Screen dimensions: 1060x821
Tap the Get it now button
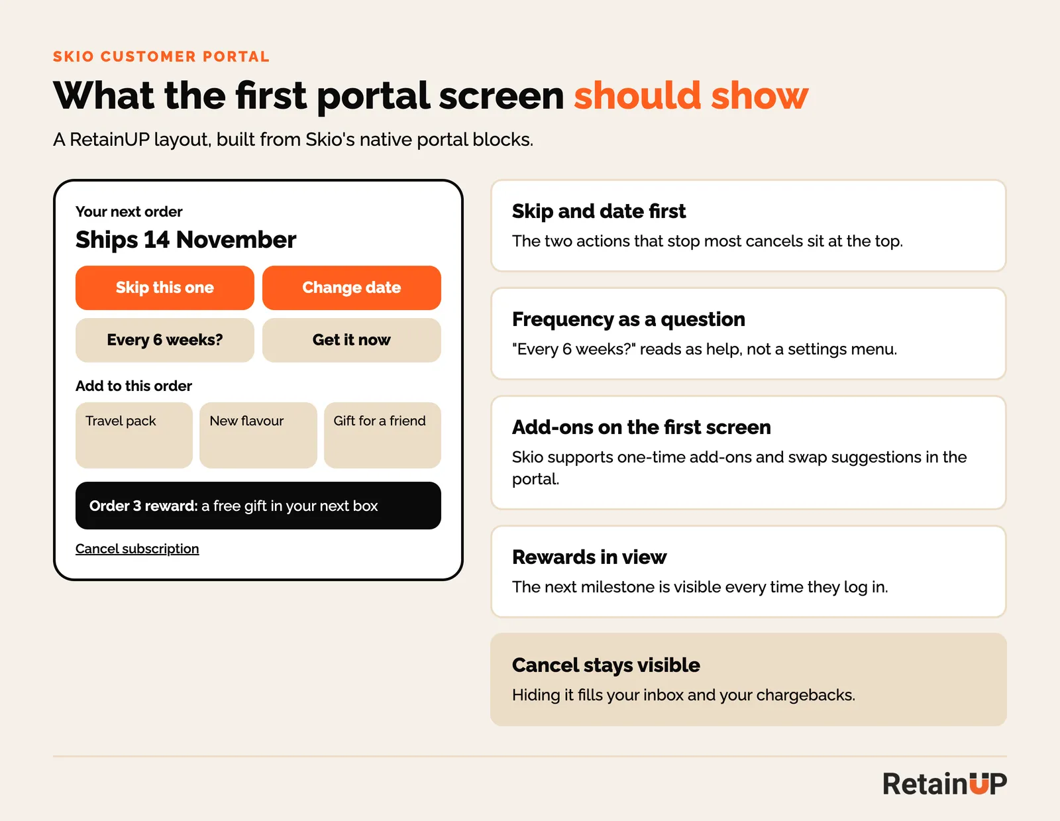coord(352,340)
